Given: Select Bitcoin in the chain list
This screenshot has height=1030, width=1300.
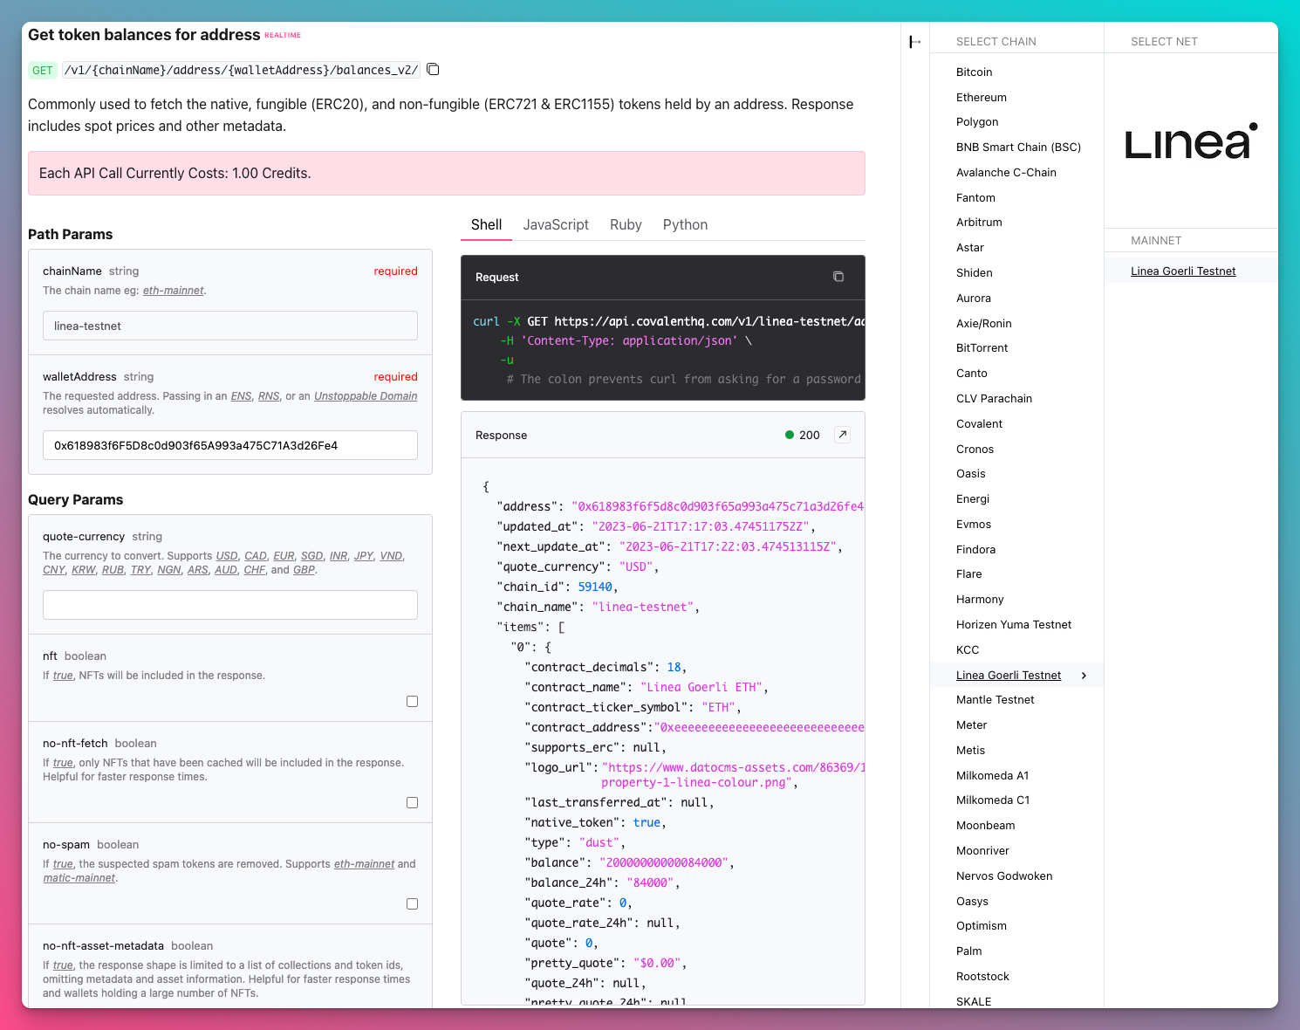Looking at the screenshot, I should tap(974, 72).
